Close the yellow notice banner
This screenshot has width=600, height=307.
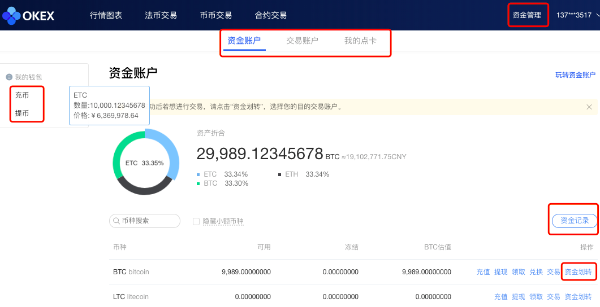point(589,107)
